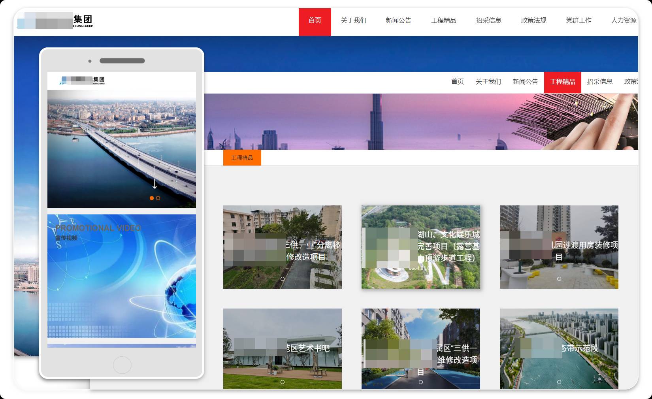
Task: Click the down arrow on the bridge photo
Action: tap(155, 184)
